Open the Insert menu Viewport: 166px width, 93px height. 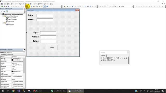(x=16, y=4)
